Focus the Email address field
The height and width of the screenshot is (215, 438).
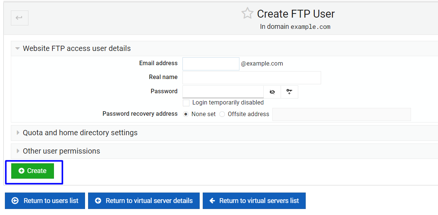[x=211, y=64]
